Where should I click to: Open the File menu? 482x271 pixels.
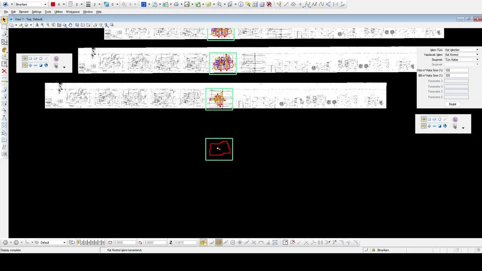pyautogui.click(x=6, y=12)
